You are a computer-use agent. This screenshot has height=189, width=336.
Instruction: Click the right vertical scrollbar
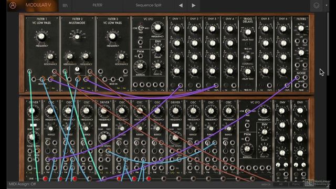tap(328, 44)
